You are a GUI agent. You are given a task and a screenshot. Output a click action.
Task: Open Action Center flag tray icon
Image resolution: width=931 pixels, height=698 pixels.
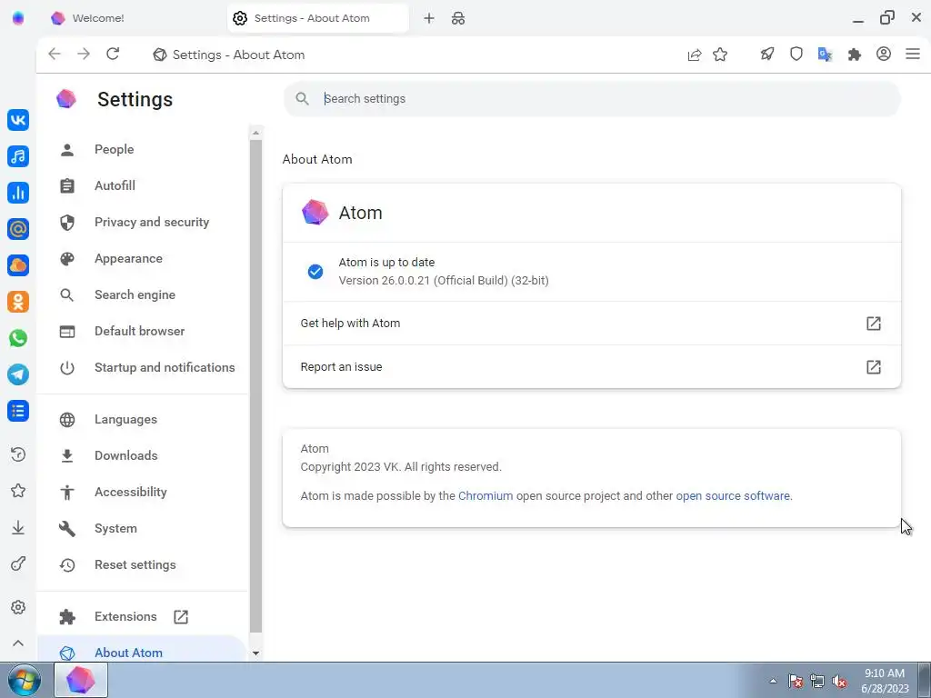click(x=795, y=682)
